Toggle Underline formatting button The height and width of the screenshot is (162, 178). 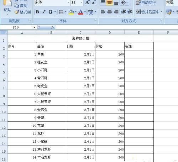pos(51,12)
